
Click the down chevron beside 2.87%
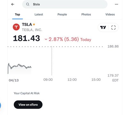(x=46, y=39)
